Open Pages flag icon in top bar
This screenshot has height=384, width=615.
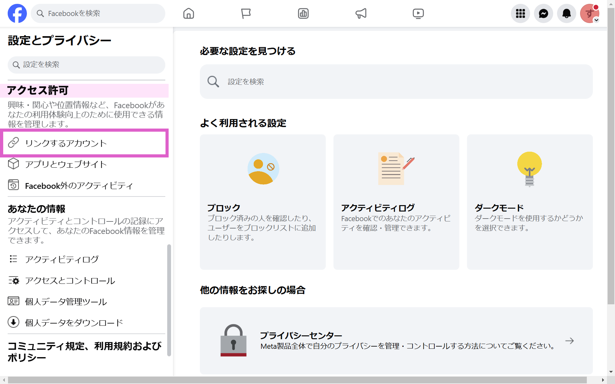246,13
